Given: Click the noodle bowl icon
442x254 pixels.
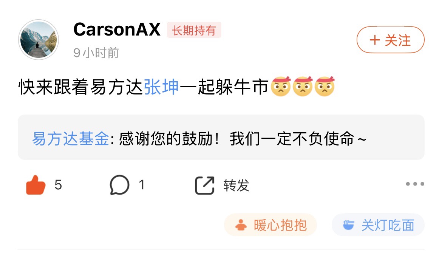Looking at the screenshot, I should 348,225.
